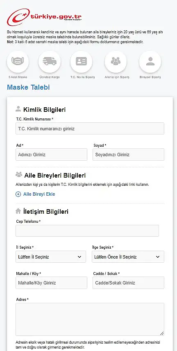Image resolution: width=177 pixels, height=351 pixels.
Task: Click the plus circle icon beside Aile Bireyi Ekle
Action: pos(18,194)
